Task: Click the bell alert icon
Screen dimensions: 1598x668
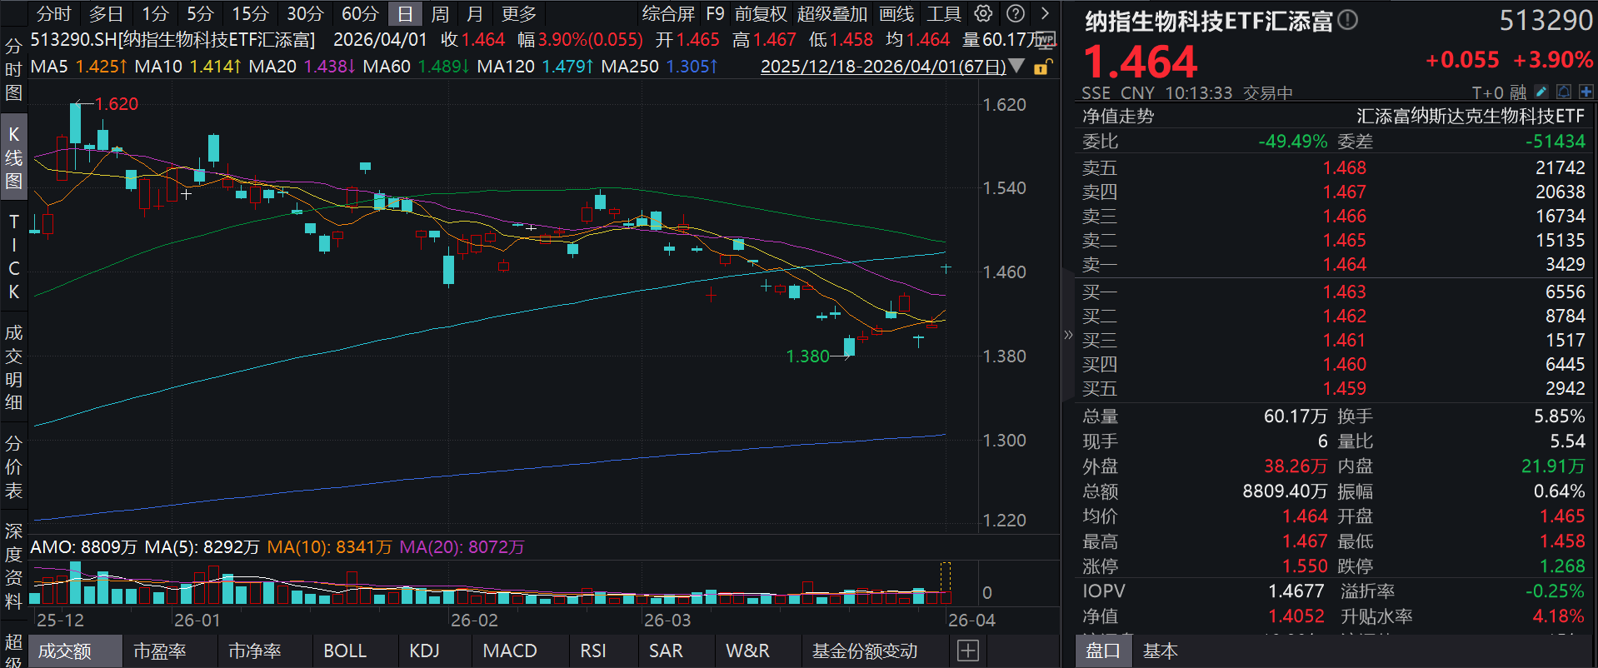Action: pyautogui.click(x=1564, y=92)
